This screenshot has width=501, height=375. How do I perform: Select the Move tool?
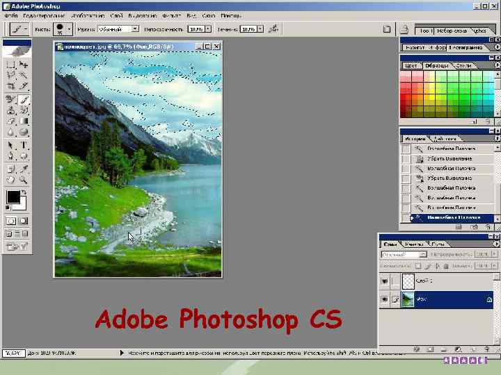coord(24,65)
